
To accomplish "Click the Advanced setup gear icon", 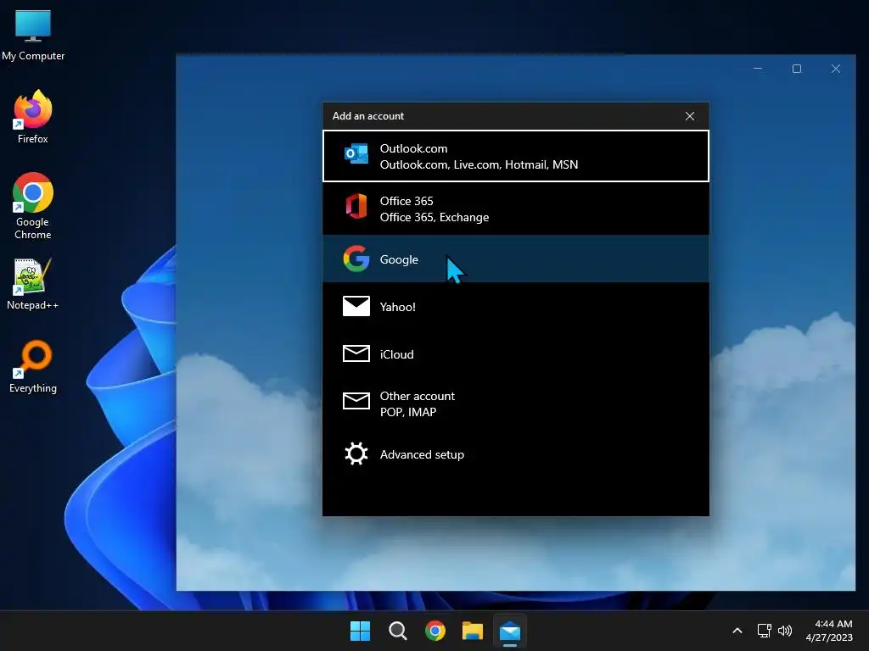I will [x=356, y=454].
